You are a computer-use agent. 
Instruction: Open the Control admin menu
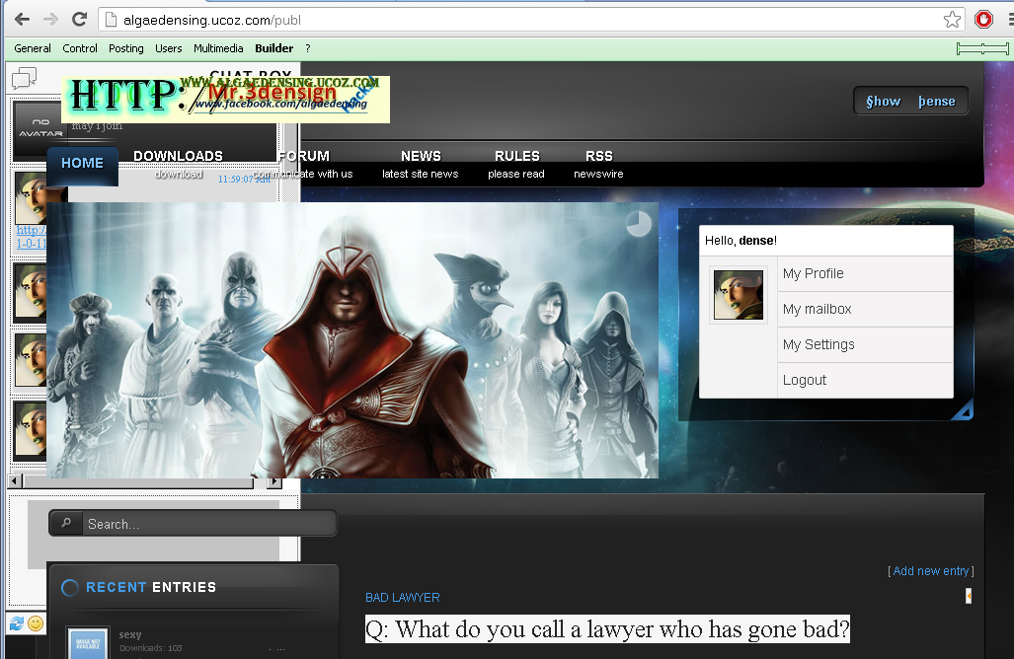[x=80, y=48]
